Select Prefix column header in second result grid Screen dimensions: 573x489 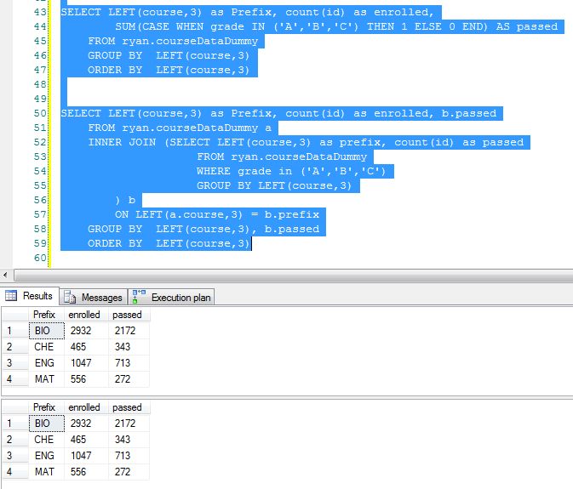[47, 407]
